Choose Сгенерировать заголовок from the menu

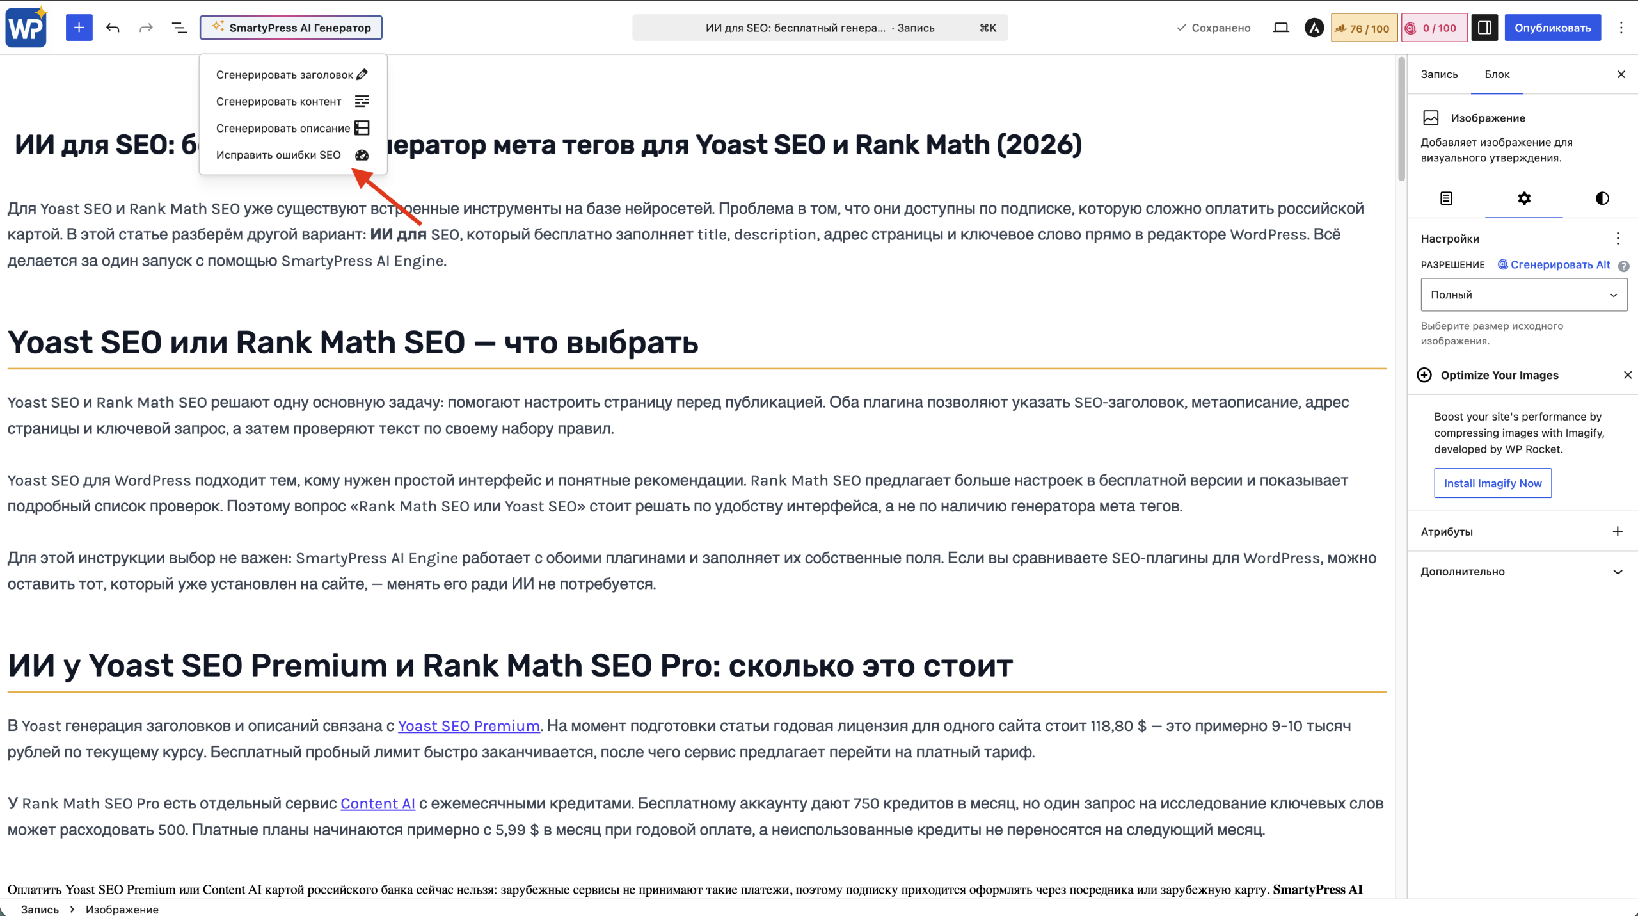tap(292, 75)
